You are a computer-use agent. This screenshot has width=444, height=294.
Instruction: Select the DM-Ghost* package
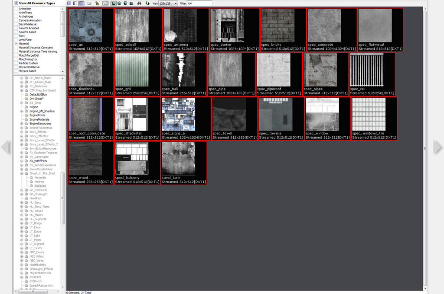[x=36, y=99]
